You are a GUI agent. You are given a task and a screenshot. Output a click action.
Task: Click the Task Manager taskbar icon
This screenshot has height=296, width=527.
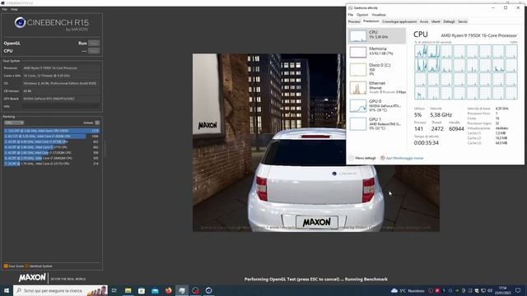(x=182, y=290)
